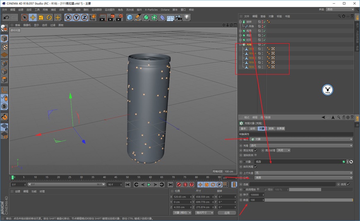Open the 克隆 dropdown showing 迭代
Image resolution: width=360 pixels, height=221 pixels.
[x=301, y=146]
